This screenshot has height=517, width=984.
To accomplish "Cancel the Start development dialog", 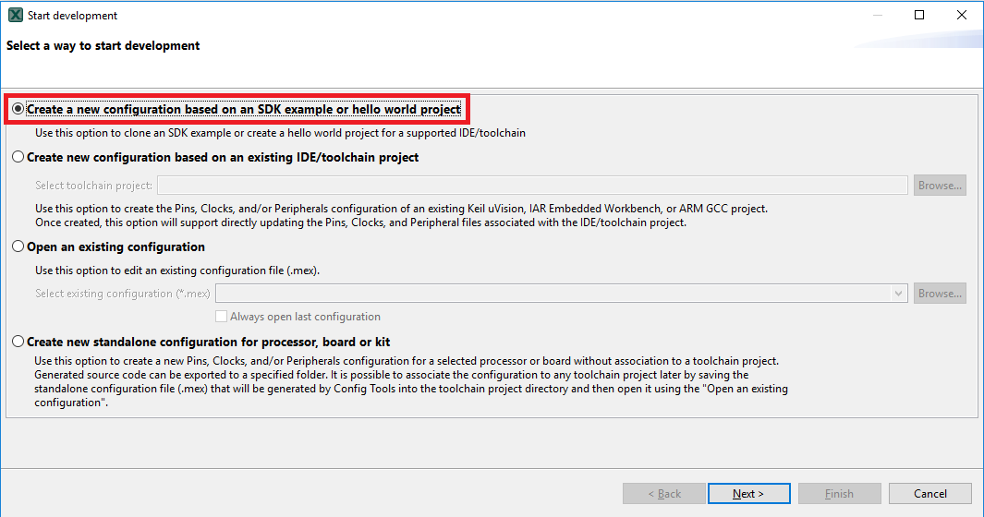I will click(x=930, y=494).
